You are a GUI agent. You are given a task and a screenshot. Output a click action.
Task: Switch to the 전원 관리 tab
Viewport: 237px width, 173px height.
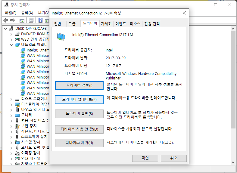click(x=152, y=24)
